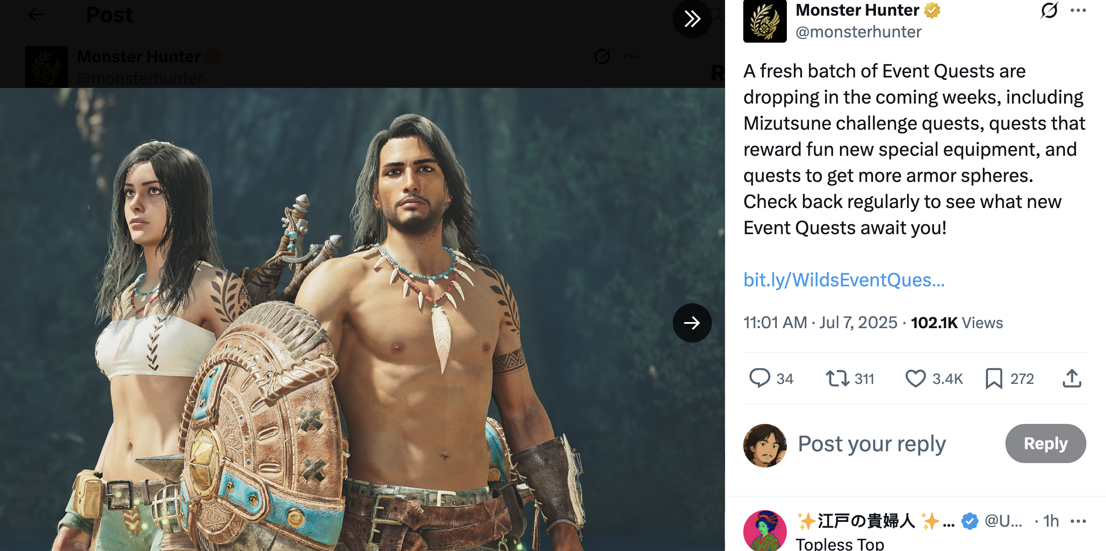
Task: Open Monster Hunter display name profile
Action: (857, 10)
